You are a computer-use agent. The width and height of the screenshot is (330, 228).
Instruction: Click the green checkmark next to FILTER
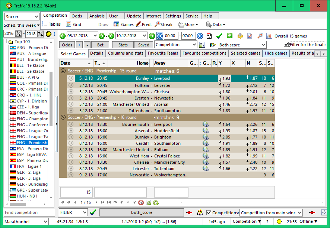(x=93, y=212)
